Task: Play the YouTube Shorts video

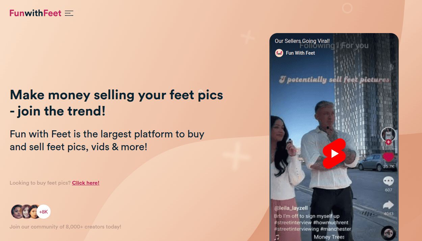Action: [x=334, y=154]
